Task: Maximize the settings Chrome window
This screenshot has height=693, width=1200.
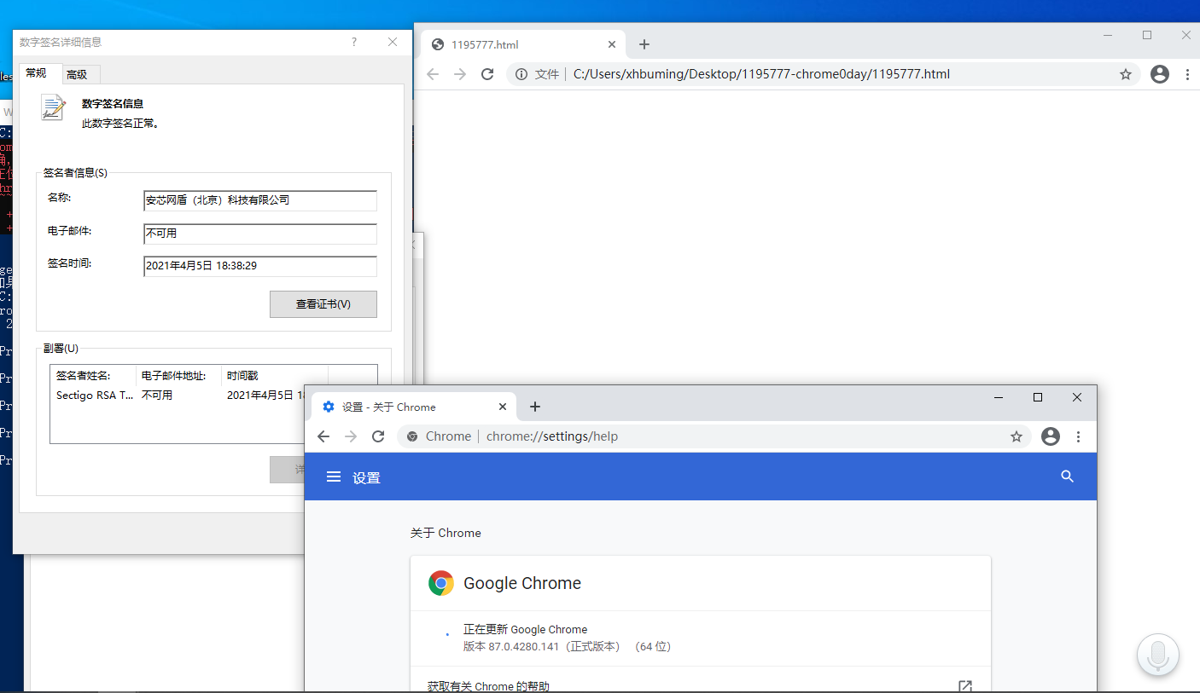Action: [1038, 397]
